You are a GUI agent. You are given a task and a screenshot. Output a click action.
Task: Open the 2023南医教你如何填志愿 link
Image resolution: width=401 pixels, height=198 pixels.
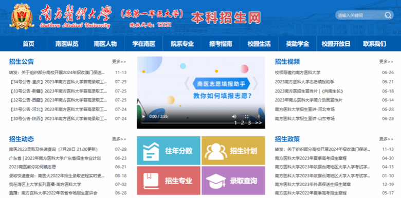tap(32, 167)
